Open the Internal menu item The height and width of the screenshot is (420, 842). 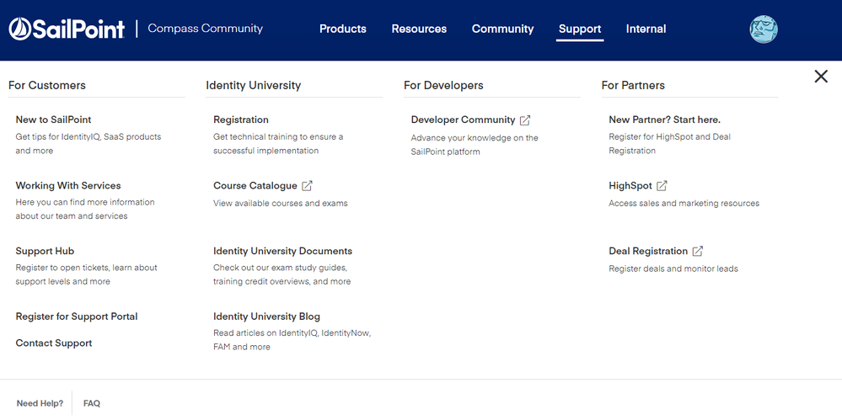click(646, 29)
